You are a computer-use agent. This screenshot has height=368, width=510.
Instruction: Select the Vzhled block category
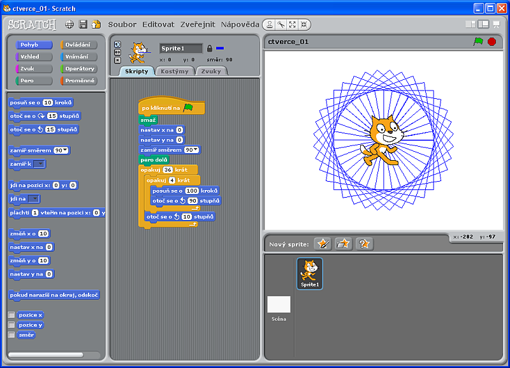coord(34,57)
